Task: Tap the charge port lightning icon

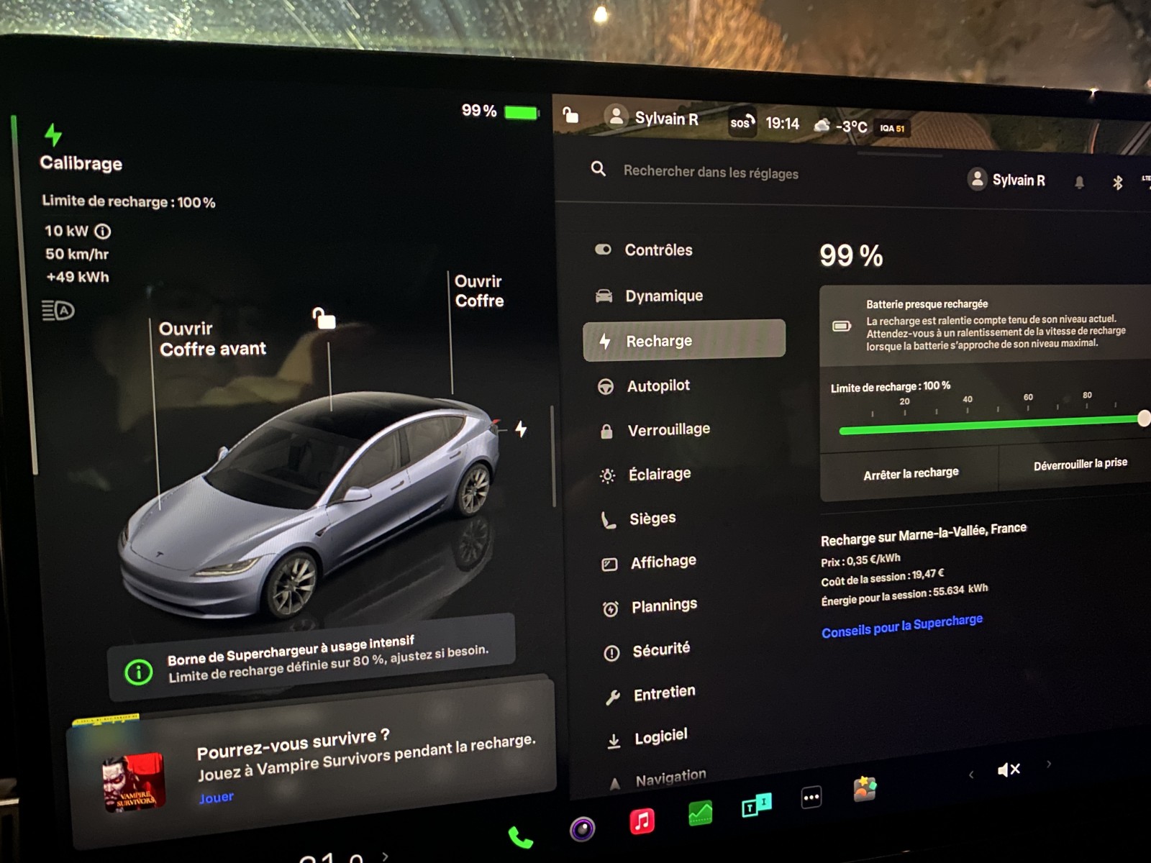Action: click(521, 429)
